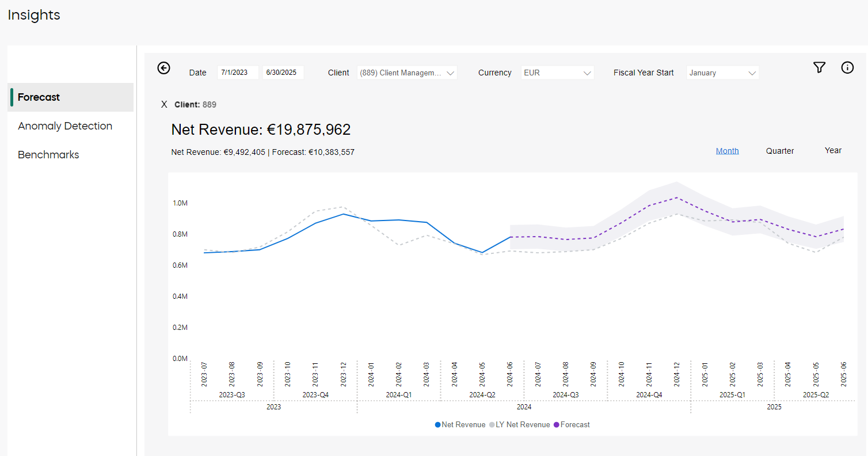Switch the chart to Month view
The width and height of the screenshot is (868, 456).
click(728, 151)
